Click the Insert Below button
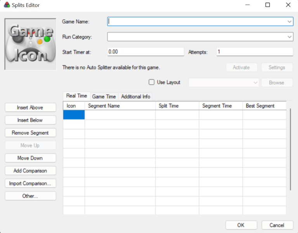Screen dimensions: 298x233 [x=30, y=120]
